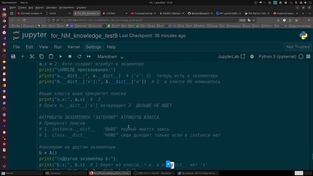Open the Закладки browser menu
Screen dimensions: 313x176
click(x=51, y=8)
